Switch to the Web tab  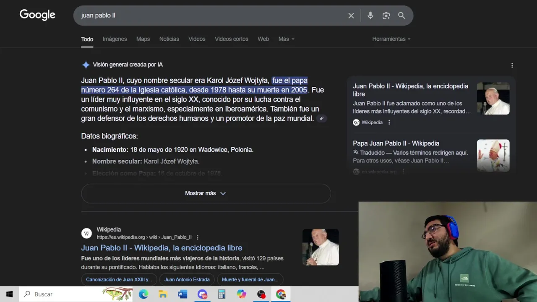click(x=263, y=39)
